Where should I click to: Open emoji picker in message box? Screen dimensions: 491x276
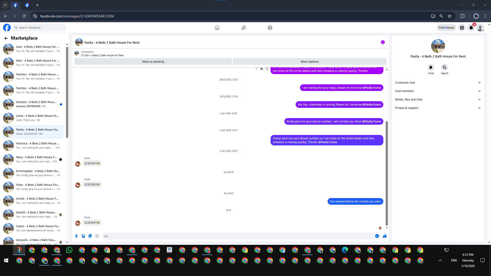click(x=377, y=236)
